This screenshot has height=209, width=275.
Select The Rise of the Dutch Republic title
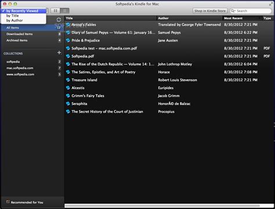113,64
